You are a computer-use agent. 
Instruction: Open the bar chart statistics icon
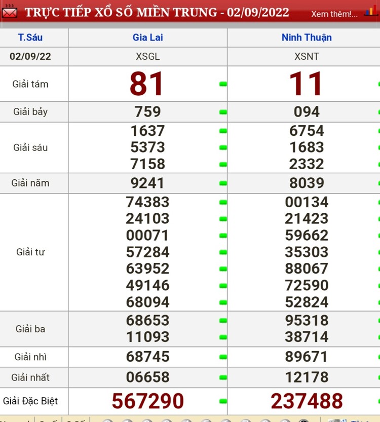371,12
